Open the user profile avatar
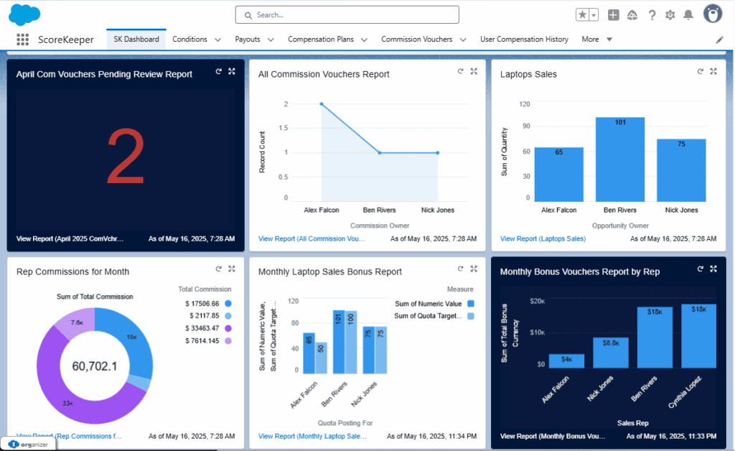The image size is (735, 451). (713, 14)
